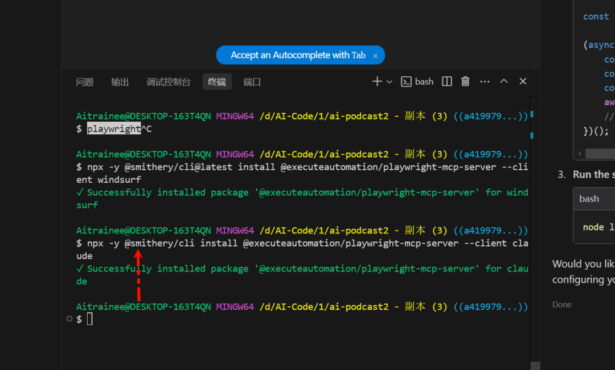This screenshot has width=615, height=370.
Task: Click the terminal vertical scrollbar thumb
Action: 535,365
